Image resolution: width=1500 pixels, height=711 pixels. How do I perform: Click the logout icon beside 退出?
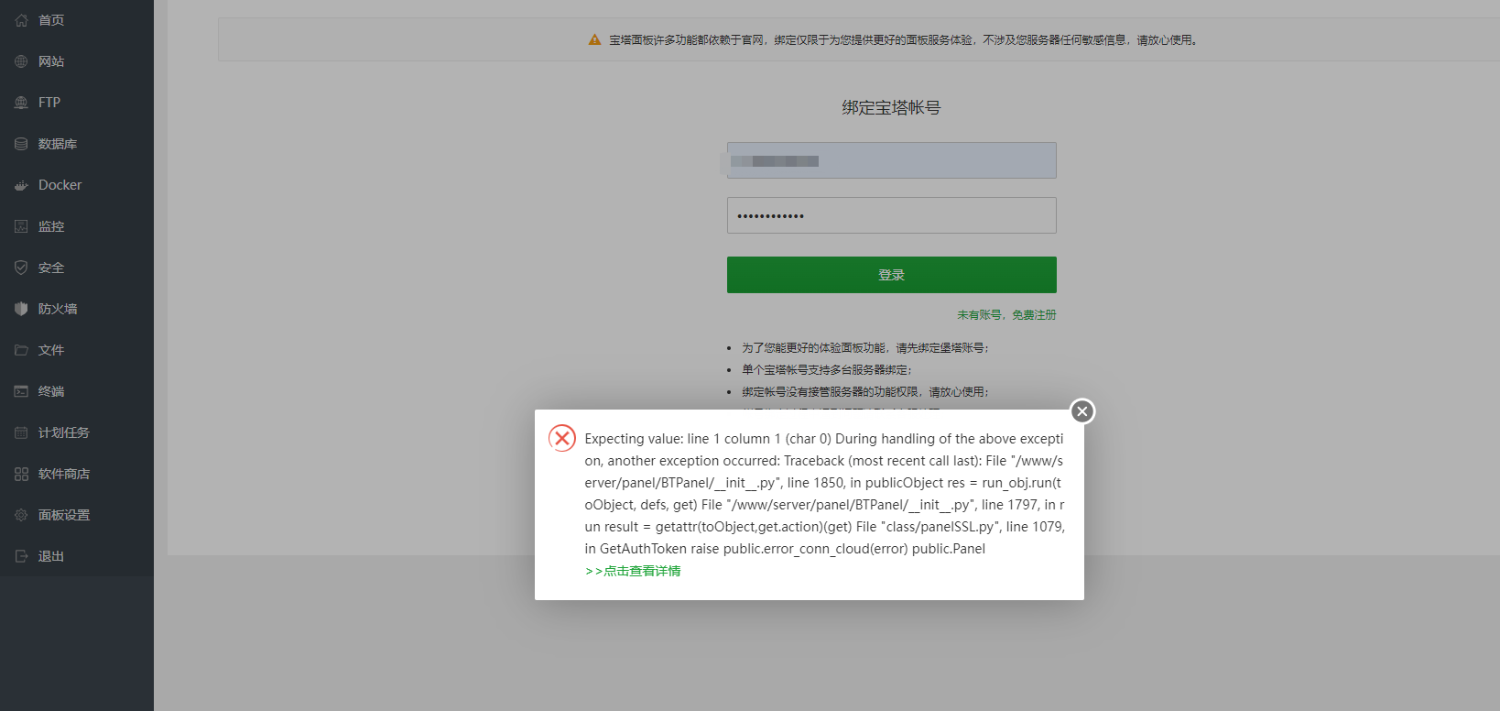pos(21,556)
